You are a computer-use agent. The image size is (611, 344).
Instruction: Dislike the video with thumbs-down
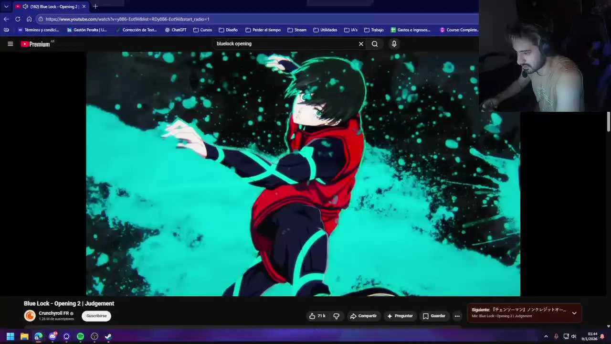coord(336,316)
